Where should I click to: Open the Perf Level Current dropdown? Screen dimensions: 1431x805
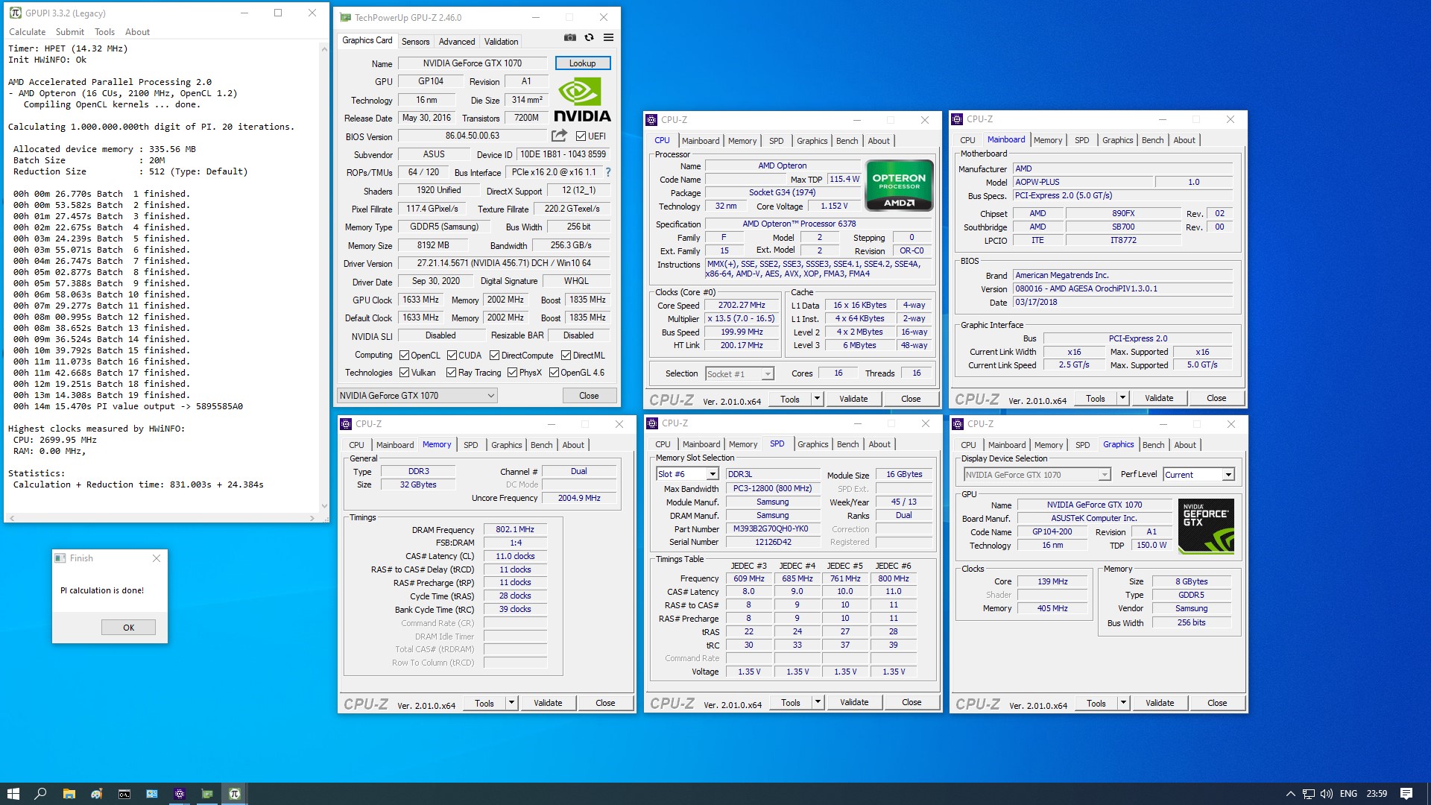click(1198, 475)
